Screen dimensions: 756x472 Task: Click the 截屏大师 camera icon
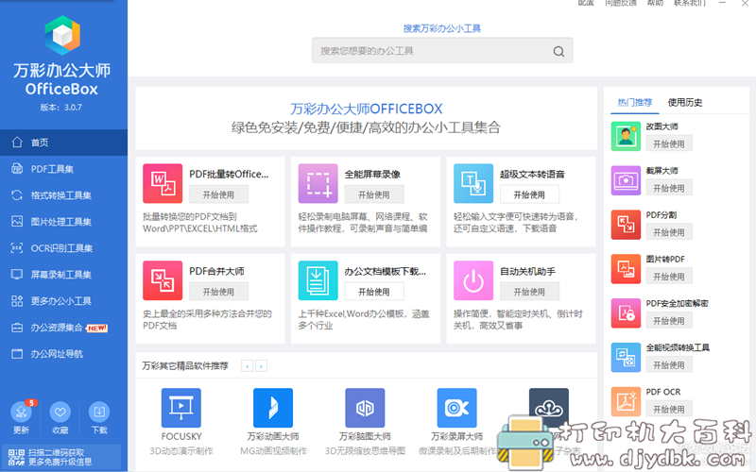point(626,180)
